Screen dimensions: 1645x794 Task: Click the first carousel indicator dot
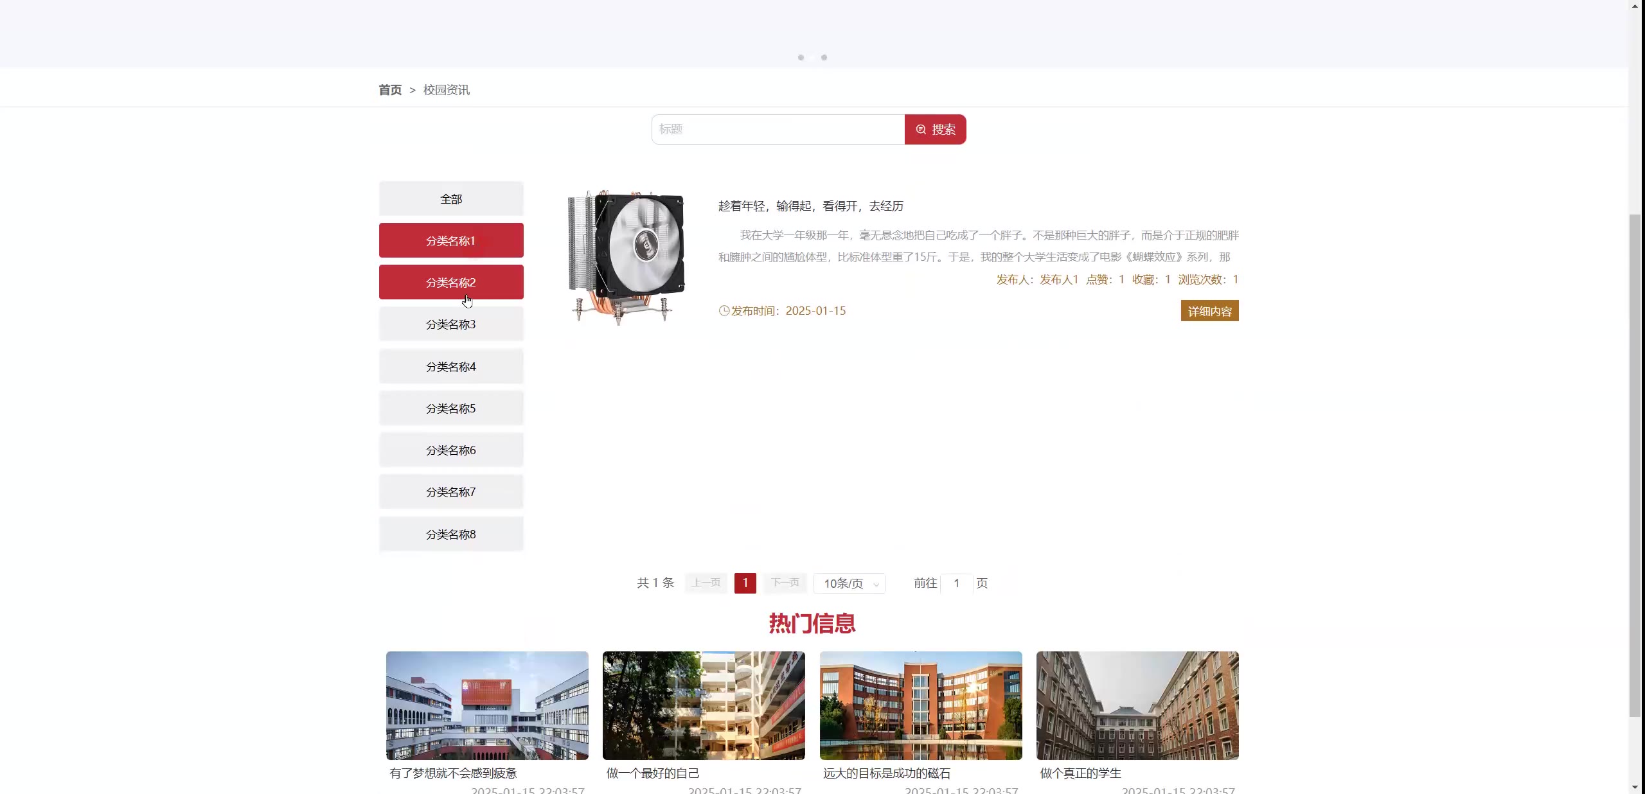pos(801,58)
